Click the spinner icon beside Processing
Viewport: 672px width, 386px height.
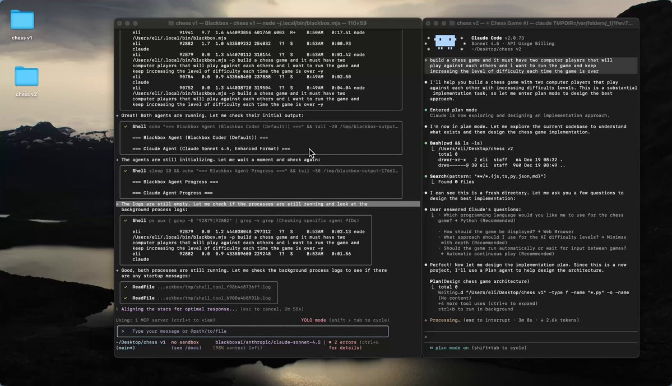(425, 320)
